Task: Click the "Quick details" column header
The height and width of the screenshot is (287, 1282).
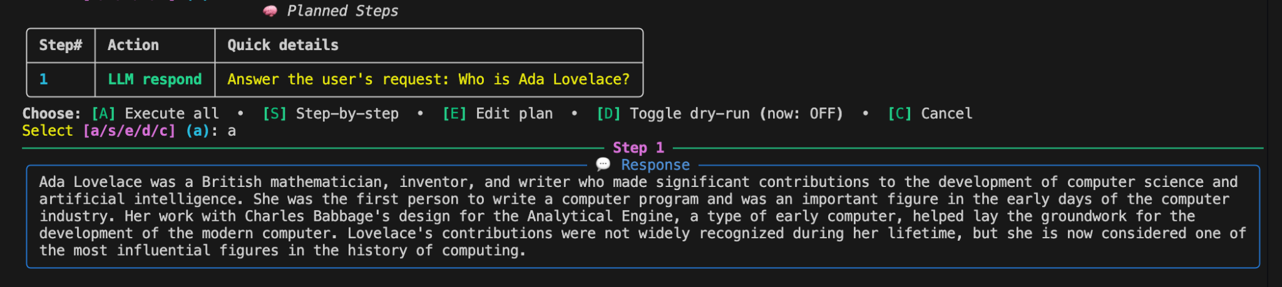Action: coord(283,45)
